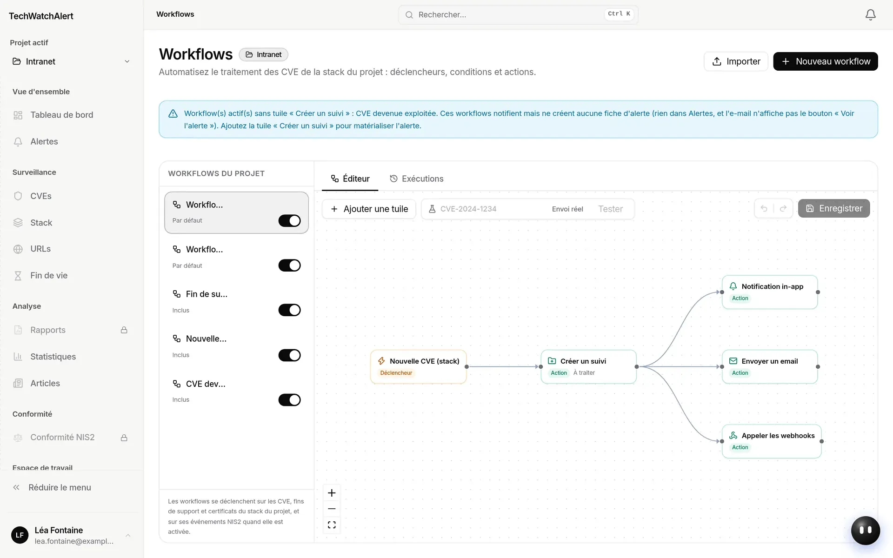Click the CVE-2024-1234 test input field
This screenshot has height=558, width=893.
click(x=491, y=209)
